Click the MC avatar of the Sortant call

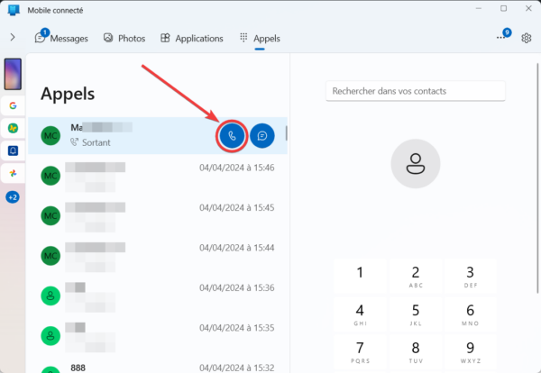pos(50,136)
